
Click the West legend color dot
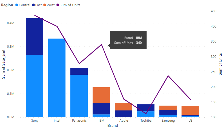coord(45,5)
